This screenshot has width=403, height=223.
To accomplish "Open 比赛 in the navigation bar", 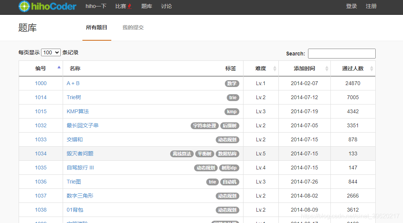I will click(120, 6).
